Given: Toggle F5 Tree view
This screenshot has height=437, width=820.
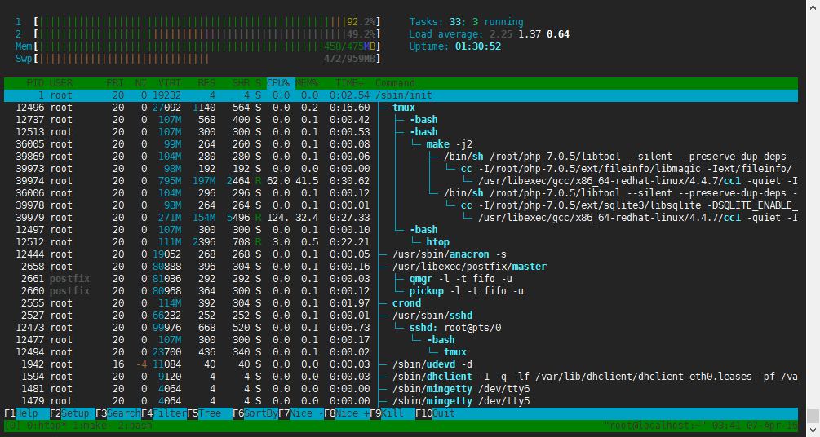Looking at the screenshot, I should pyautogui.click(x=209, y=413).
